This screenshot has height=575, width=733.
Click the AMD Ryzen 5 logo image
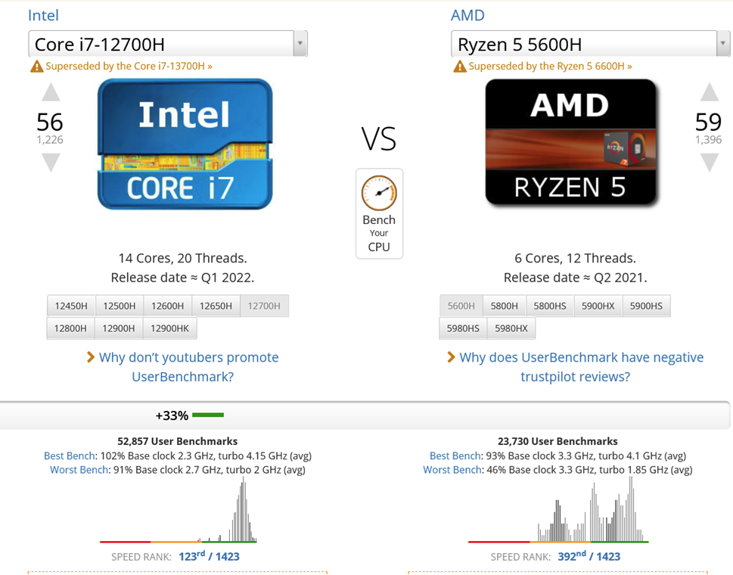point(570,144)
